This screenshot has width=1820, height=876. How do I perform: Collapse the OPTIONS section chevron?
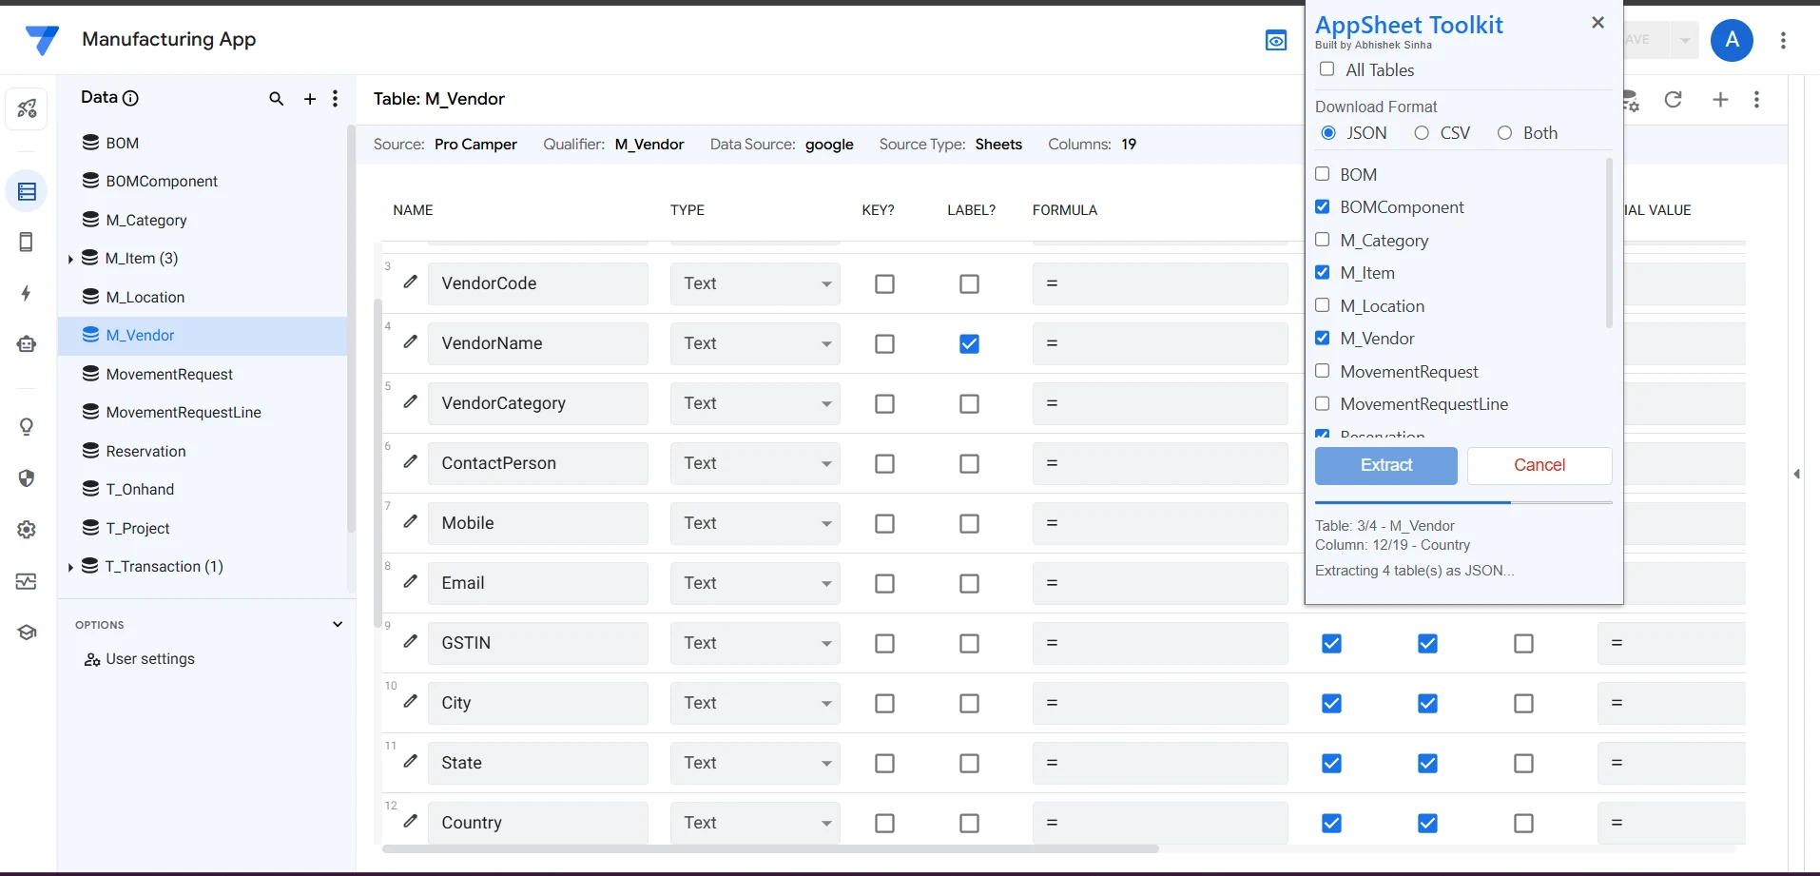338,624
